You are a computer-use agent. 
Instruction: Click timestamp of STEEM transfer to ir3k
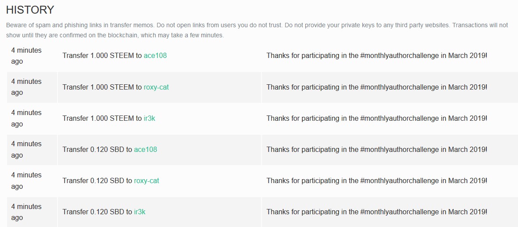pyautogui.click(x=26, y=118)
